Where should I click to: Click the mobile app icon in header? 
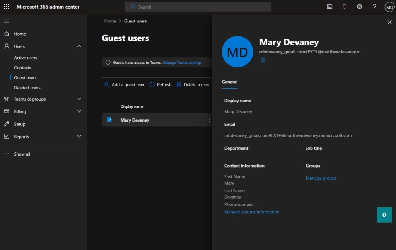[345, 7]
